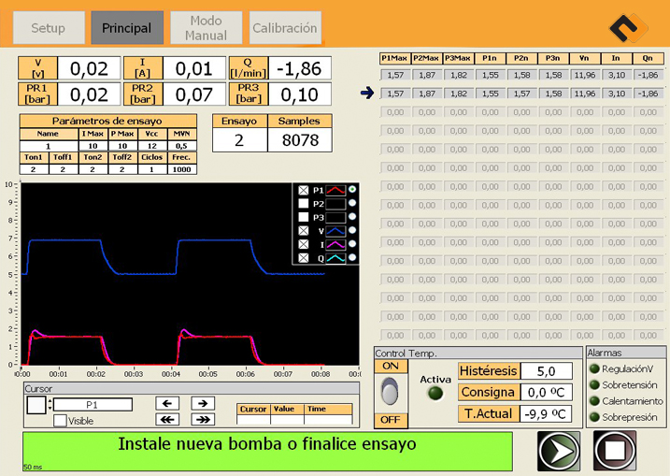
Task: Click the PR2 pressure reading 0,07
Action: point(194,94)
